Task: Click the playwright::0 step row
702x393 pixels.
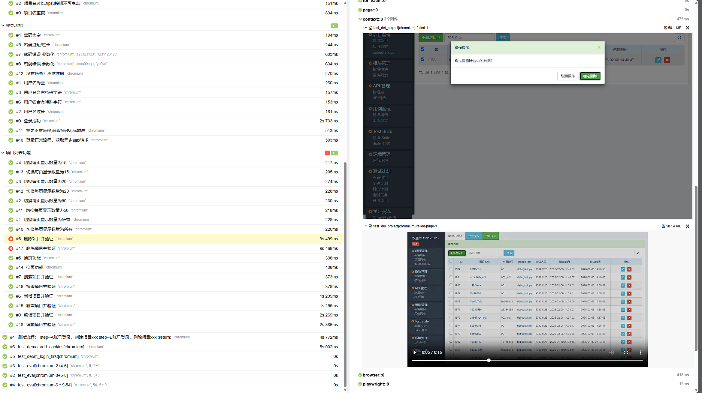Action: (524, 384)
